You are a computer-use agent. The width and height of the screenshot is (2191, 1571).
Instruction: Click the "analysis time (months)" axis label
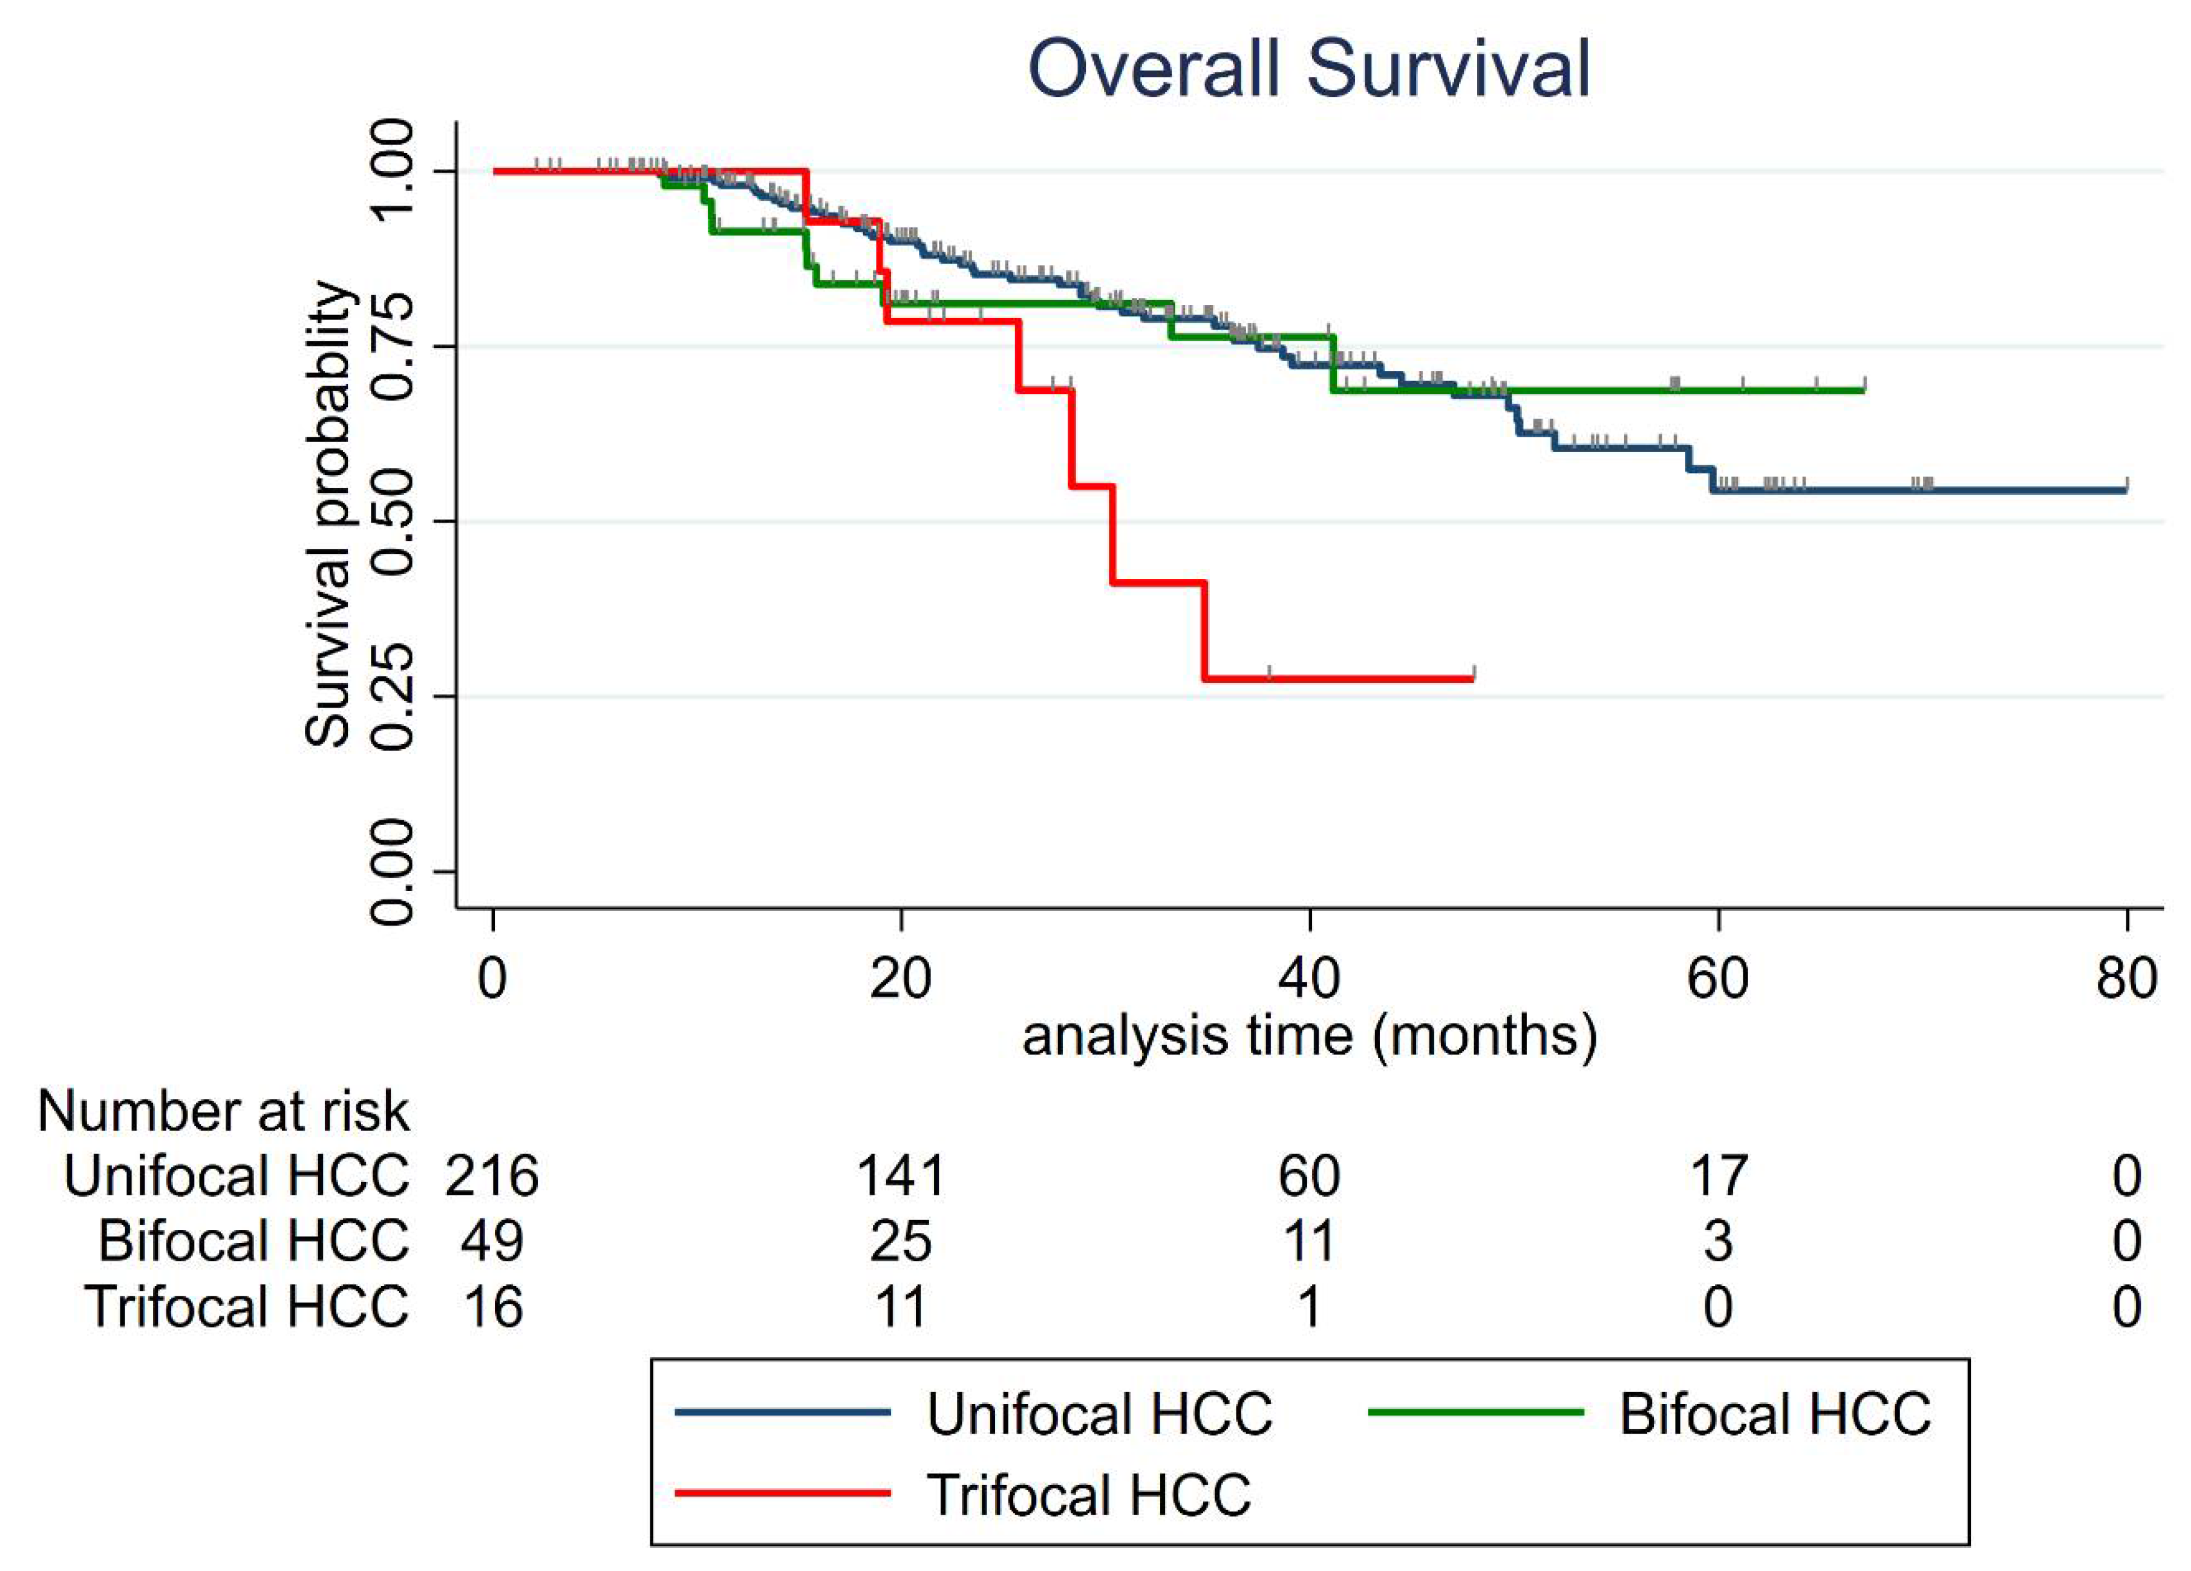(x=1309, y=1036)
